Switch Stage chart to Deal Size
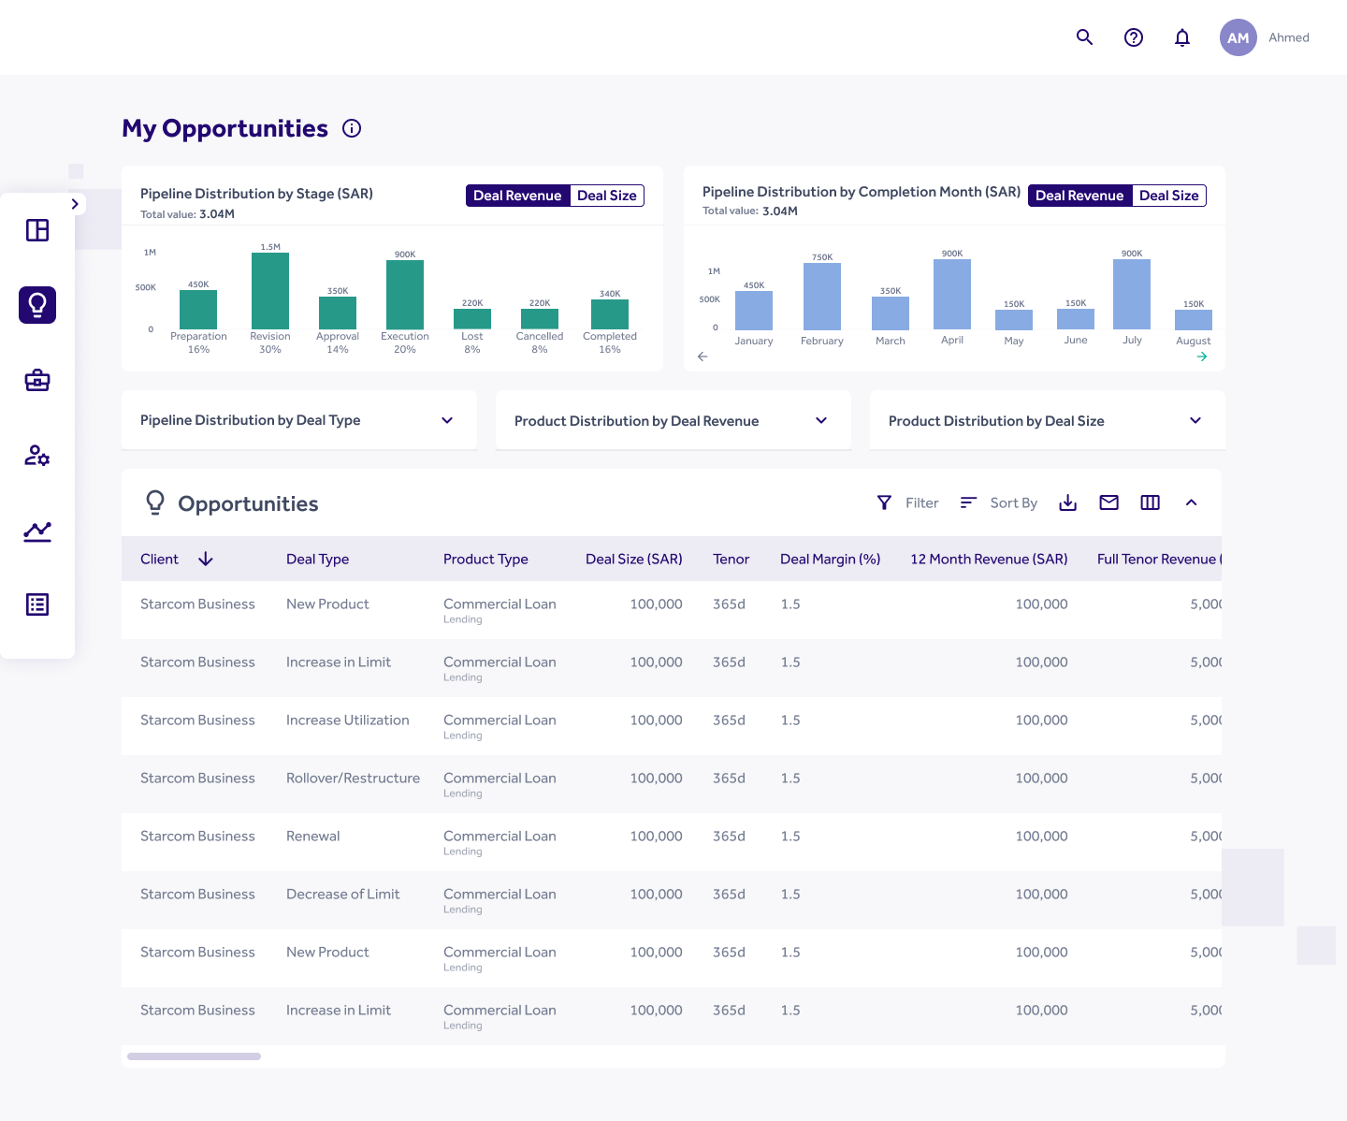This screenshot has width=1347, height=1121. tap(606, 196)
